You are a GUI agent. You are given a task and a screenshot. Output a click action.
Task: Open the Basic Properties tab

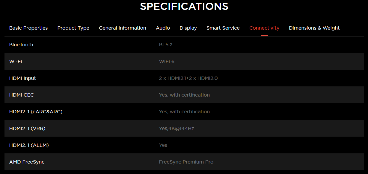28,28
